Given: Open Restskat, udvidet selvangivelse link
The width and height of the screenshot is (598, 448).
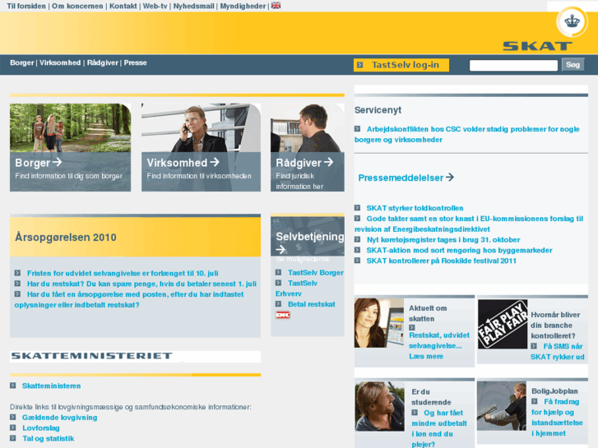Looking at the screenshot, I should (439, 340).
